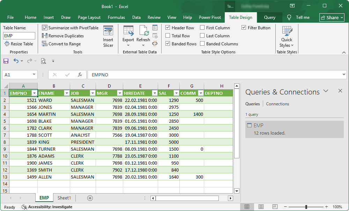Click the zoom slider handle
Viewport: 349px width, 211px height.
306,207
